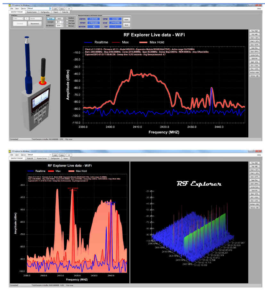Click Span Max button in the upper window

[254, 48]
